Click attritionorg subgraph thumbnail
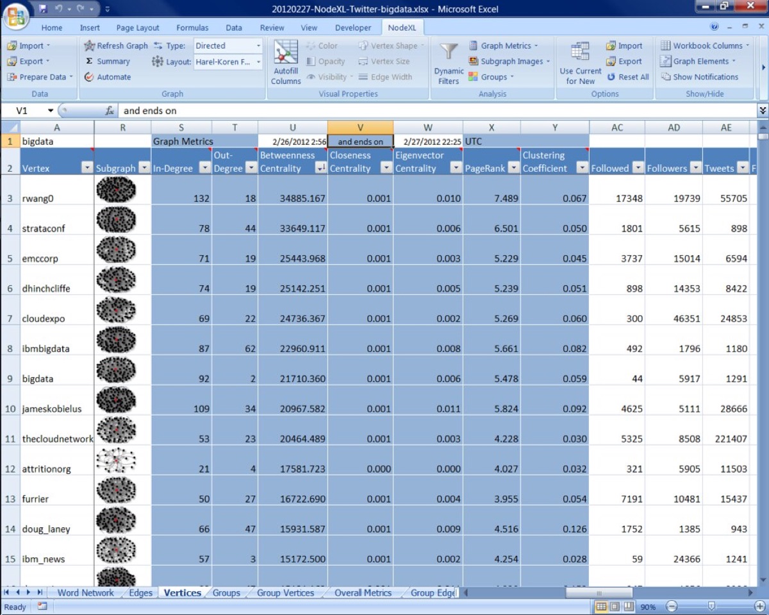 tap(116, 461)
